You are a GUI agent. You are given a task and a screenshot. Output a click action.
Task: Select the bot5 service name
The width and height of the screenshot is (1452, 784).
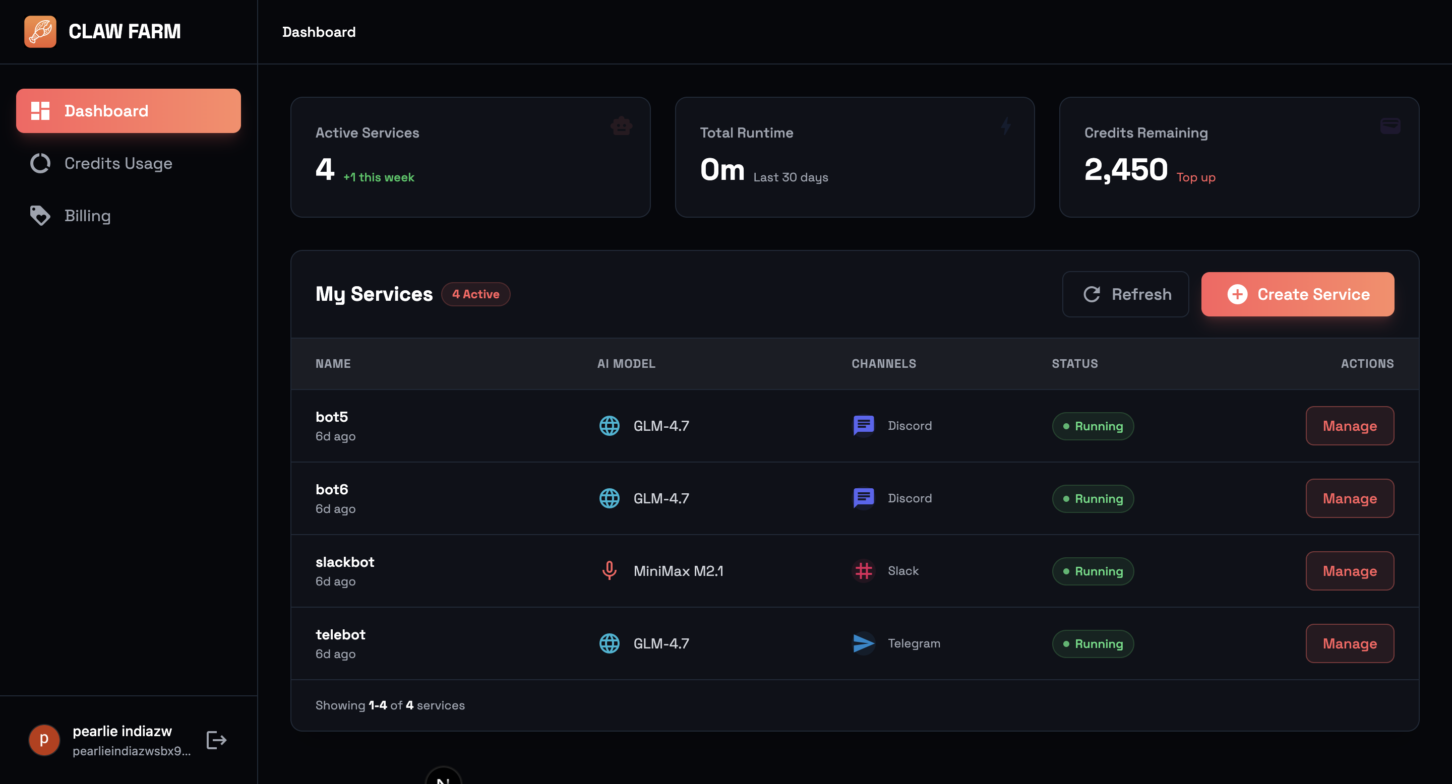click(x=332, y=417)
